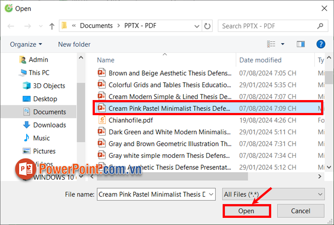Select Documents in the address path
The width and height of the screenshot is (334, 225).
tap(96, 26)
